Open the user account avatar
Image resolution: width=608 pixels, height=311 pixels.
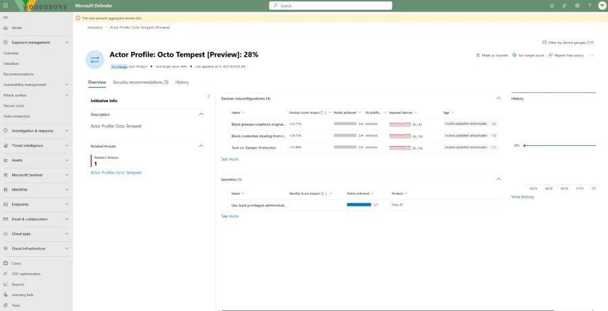point(601,5)
